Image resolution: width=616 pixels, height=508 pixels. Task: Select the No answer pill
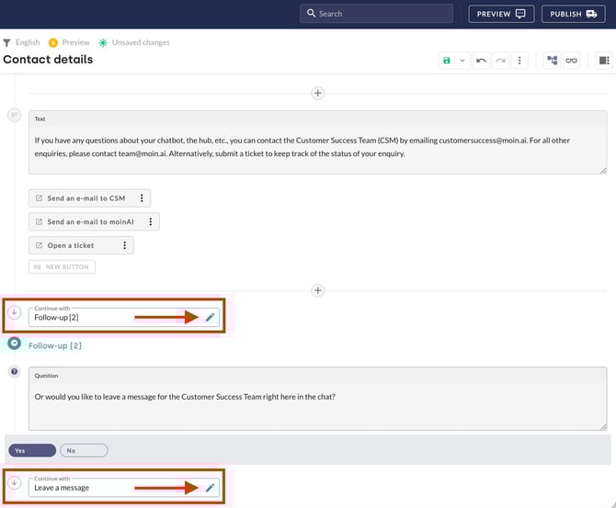pyautogui.click(x=84, y=450)
